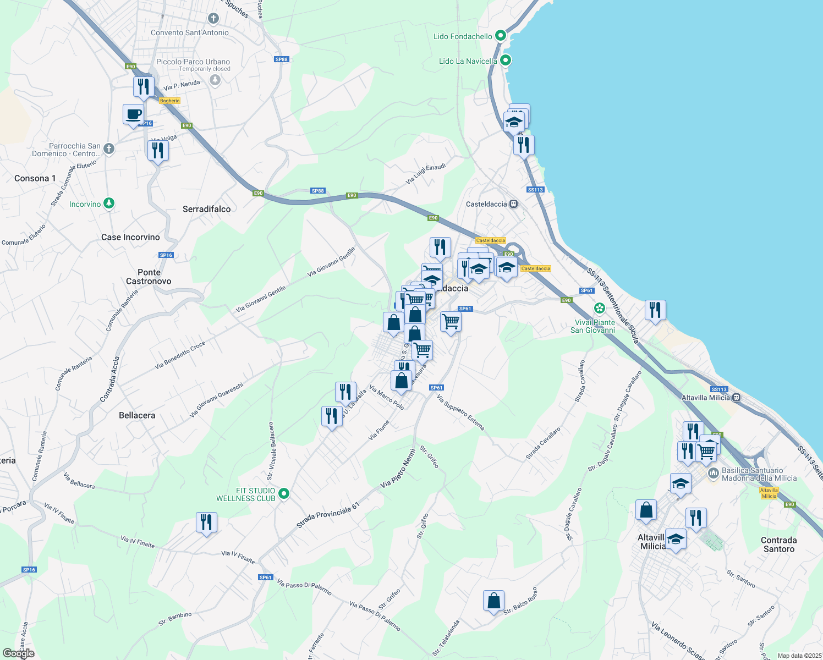Select the Incorvino park marker
Image resolution: width=823 pixels, height=660 pixels.
coord(109,204)
